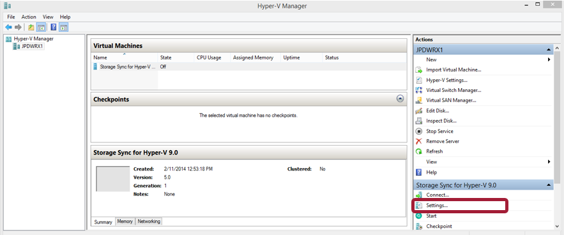Click the Checkpoint icon in Actions
This screenshot has height=235, width=564.
click(418, 226)
